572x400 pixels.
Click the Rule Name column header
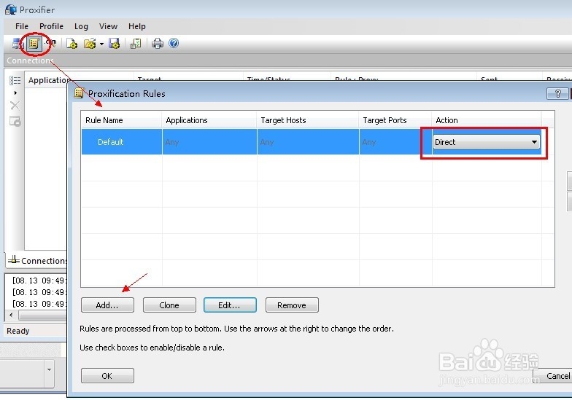coord(121,120)
